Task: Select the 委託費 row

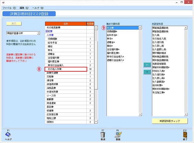Action: 70,107
